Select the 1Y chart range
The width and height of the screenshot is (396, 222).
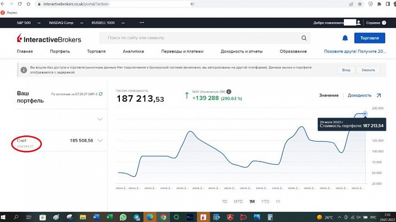pos(278,201)
